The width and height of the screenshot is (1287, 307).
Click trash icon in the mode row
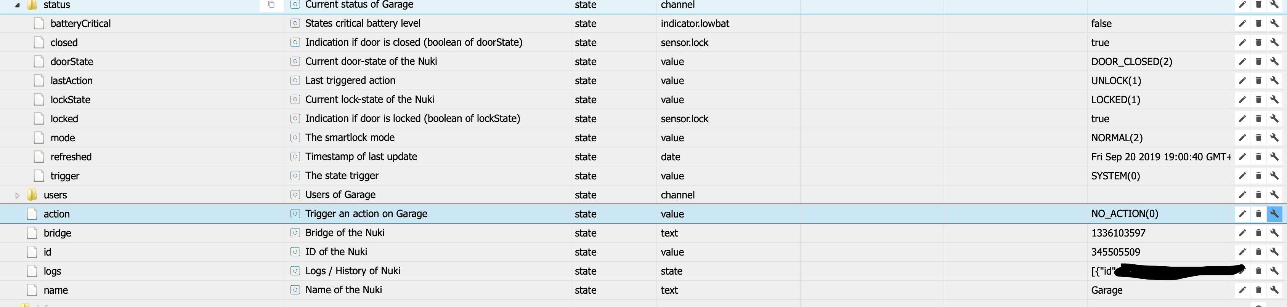pos(1258,137)
